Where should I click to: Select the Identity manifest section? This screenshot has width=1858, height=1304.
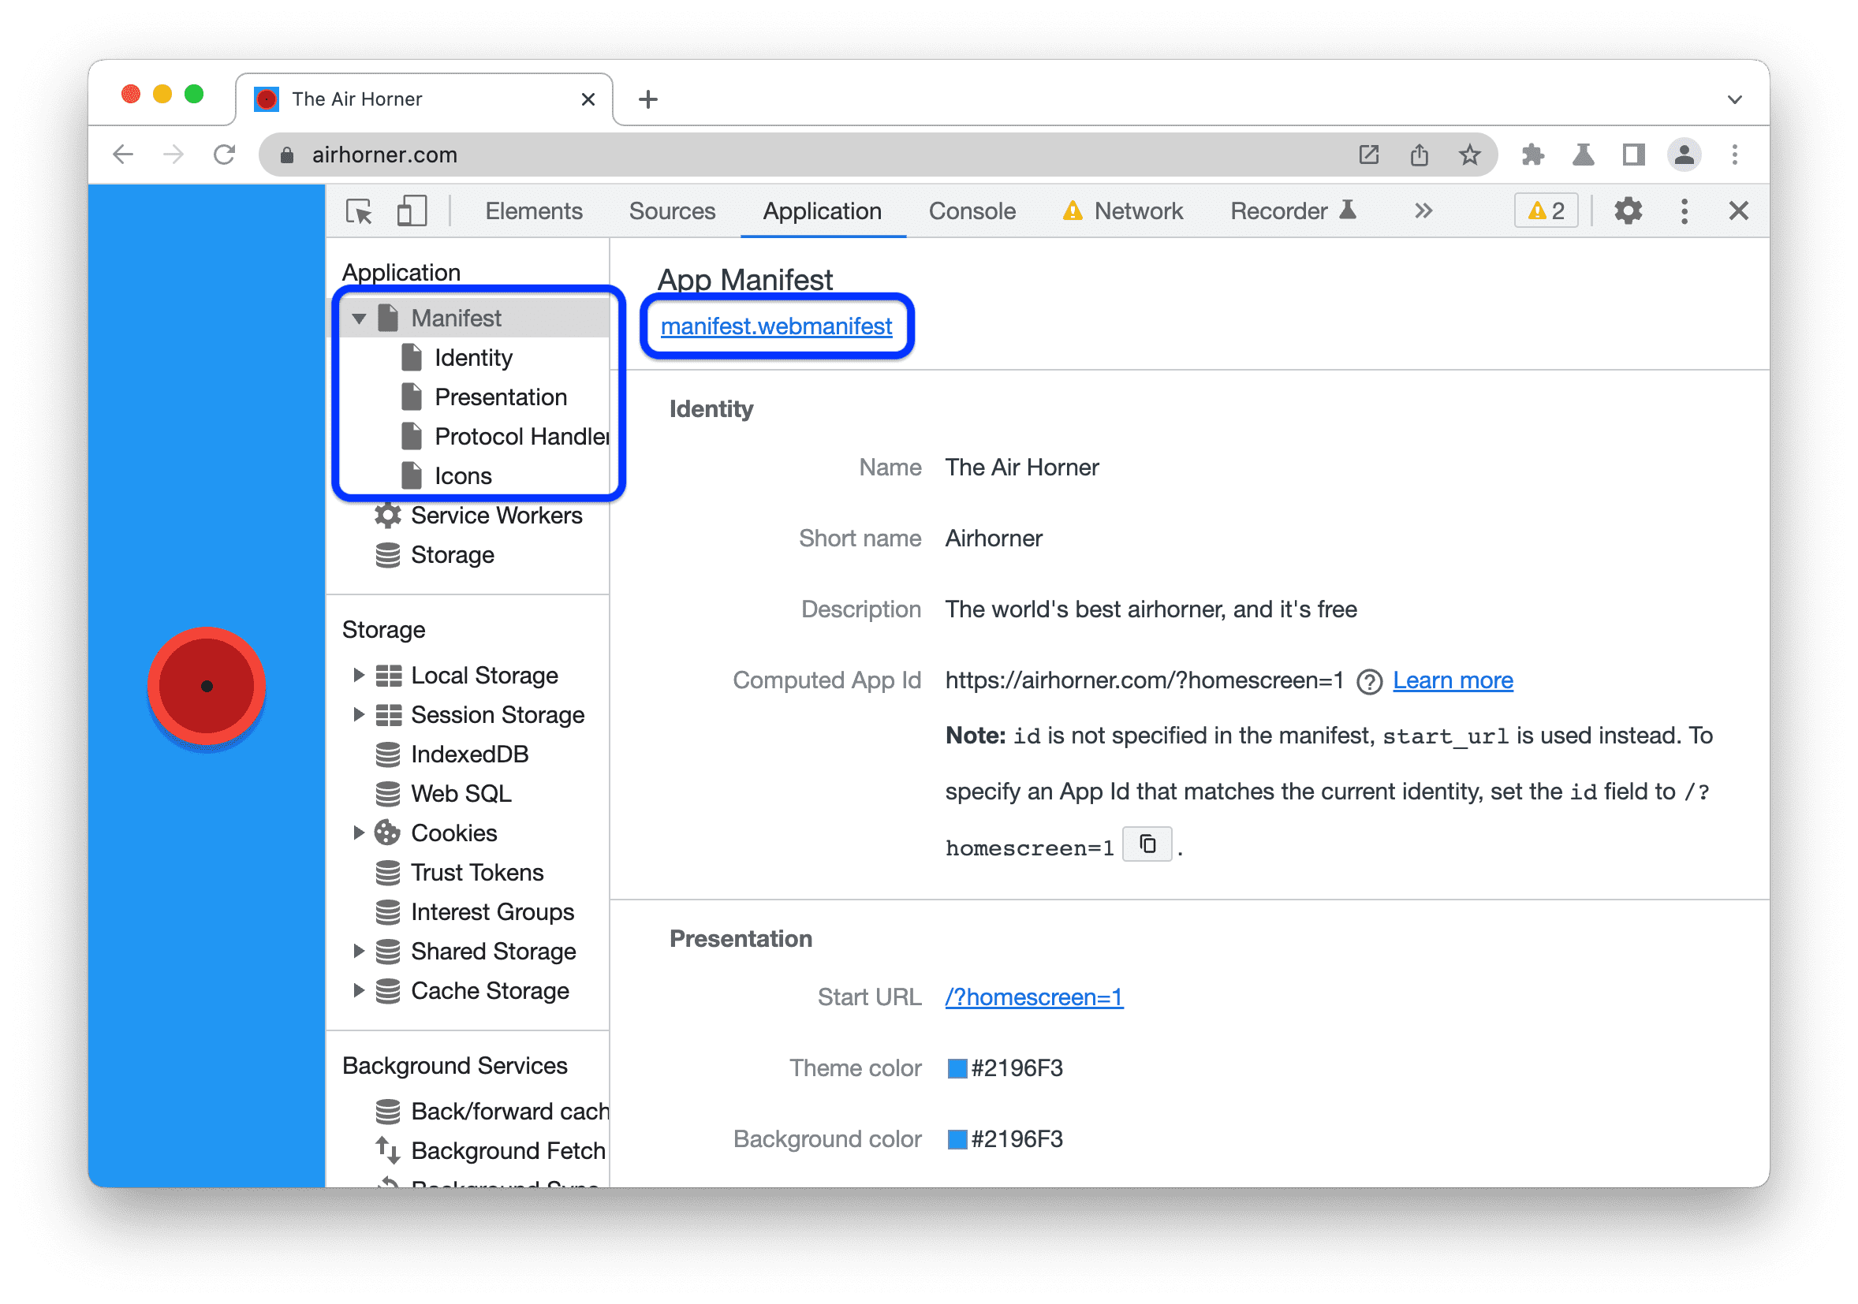pyautogui.click(x=475, y=357)
